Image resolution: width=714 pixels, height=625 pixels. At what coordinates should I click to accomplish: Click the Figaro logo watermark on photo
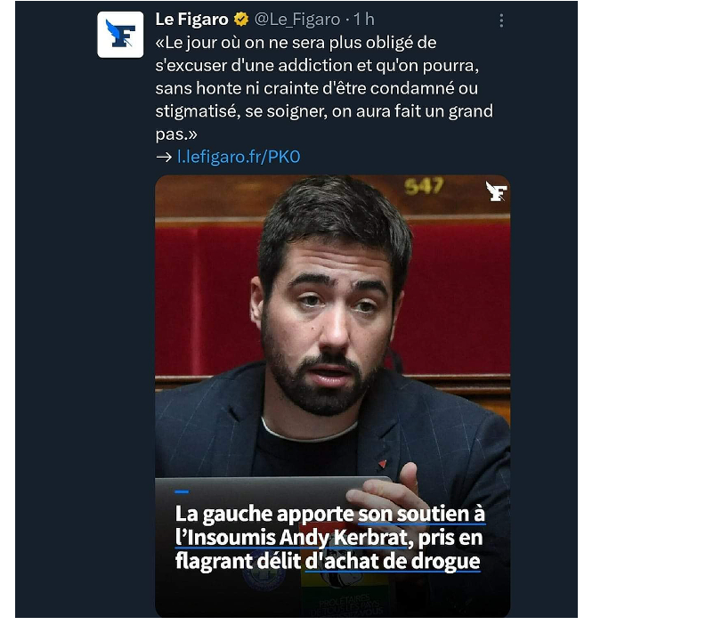coord(495,191)
